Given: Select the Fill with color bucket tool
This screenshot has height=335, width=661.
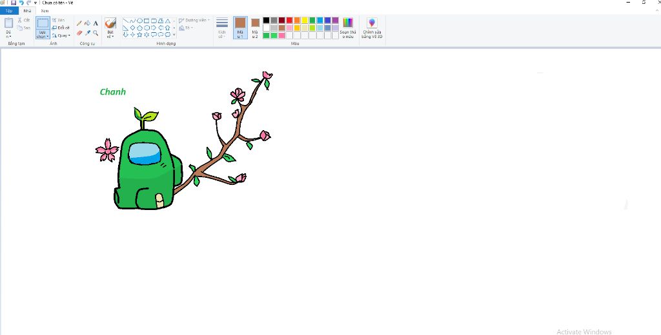Looking at the screenshot, I should (x=88, y=23).
